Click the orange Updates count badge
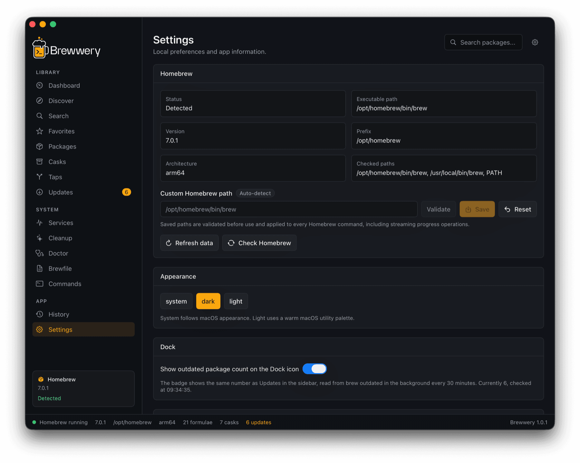 [x=127, y=192]
